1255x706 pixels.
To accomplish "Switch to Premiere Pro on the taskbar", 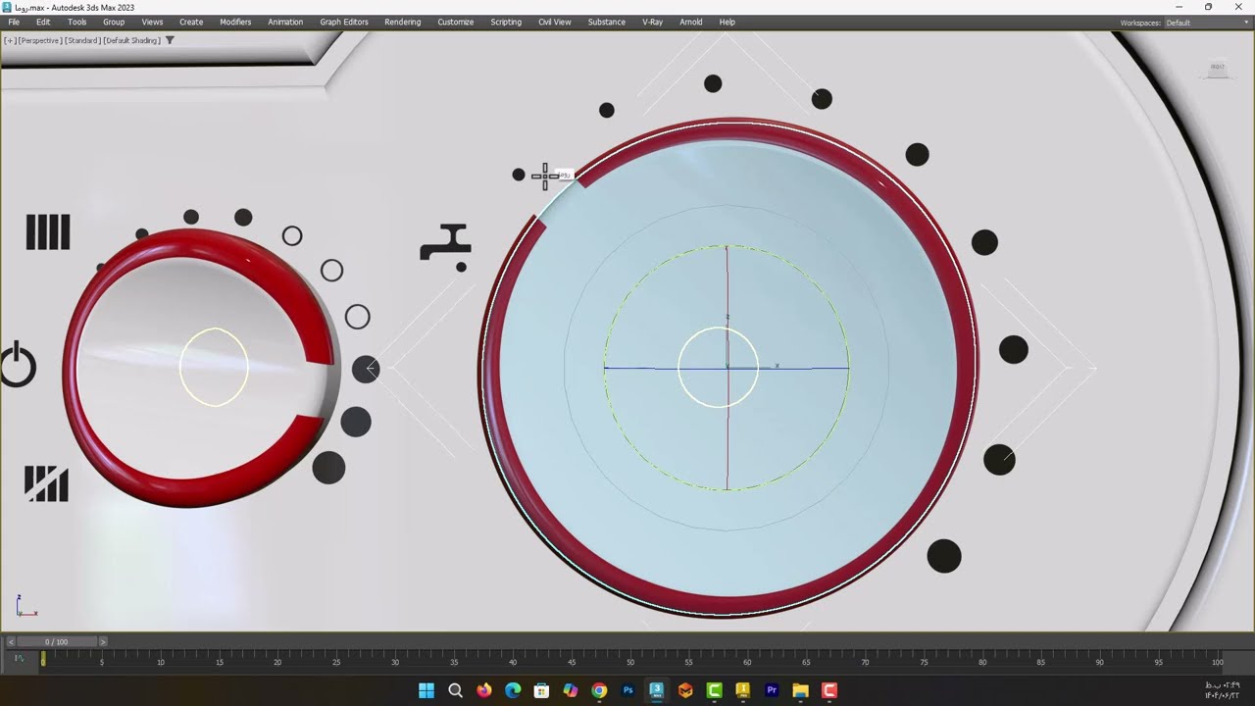I will coord(772,690).
